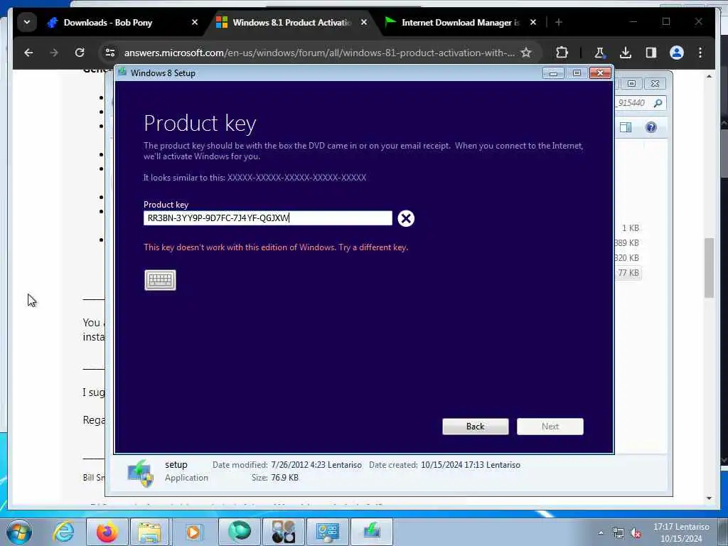
Task: Launch Internet Explorer from the taskbar
Action: tap(63, 532)
